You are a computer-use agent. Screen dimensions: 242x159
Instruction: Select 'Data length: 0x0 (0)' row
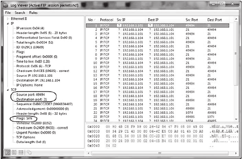31,142
